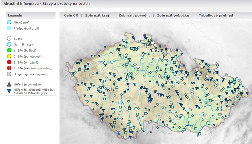
Task: Click the Měrný profil circle legend icon
Action: point(9,22)
